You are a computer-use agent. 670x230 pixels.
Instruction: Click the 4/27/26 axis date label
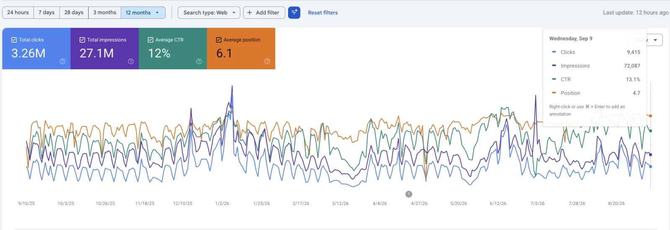tap(419, 204)
